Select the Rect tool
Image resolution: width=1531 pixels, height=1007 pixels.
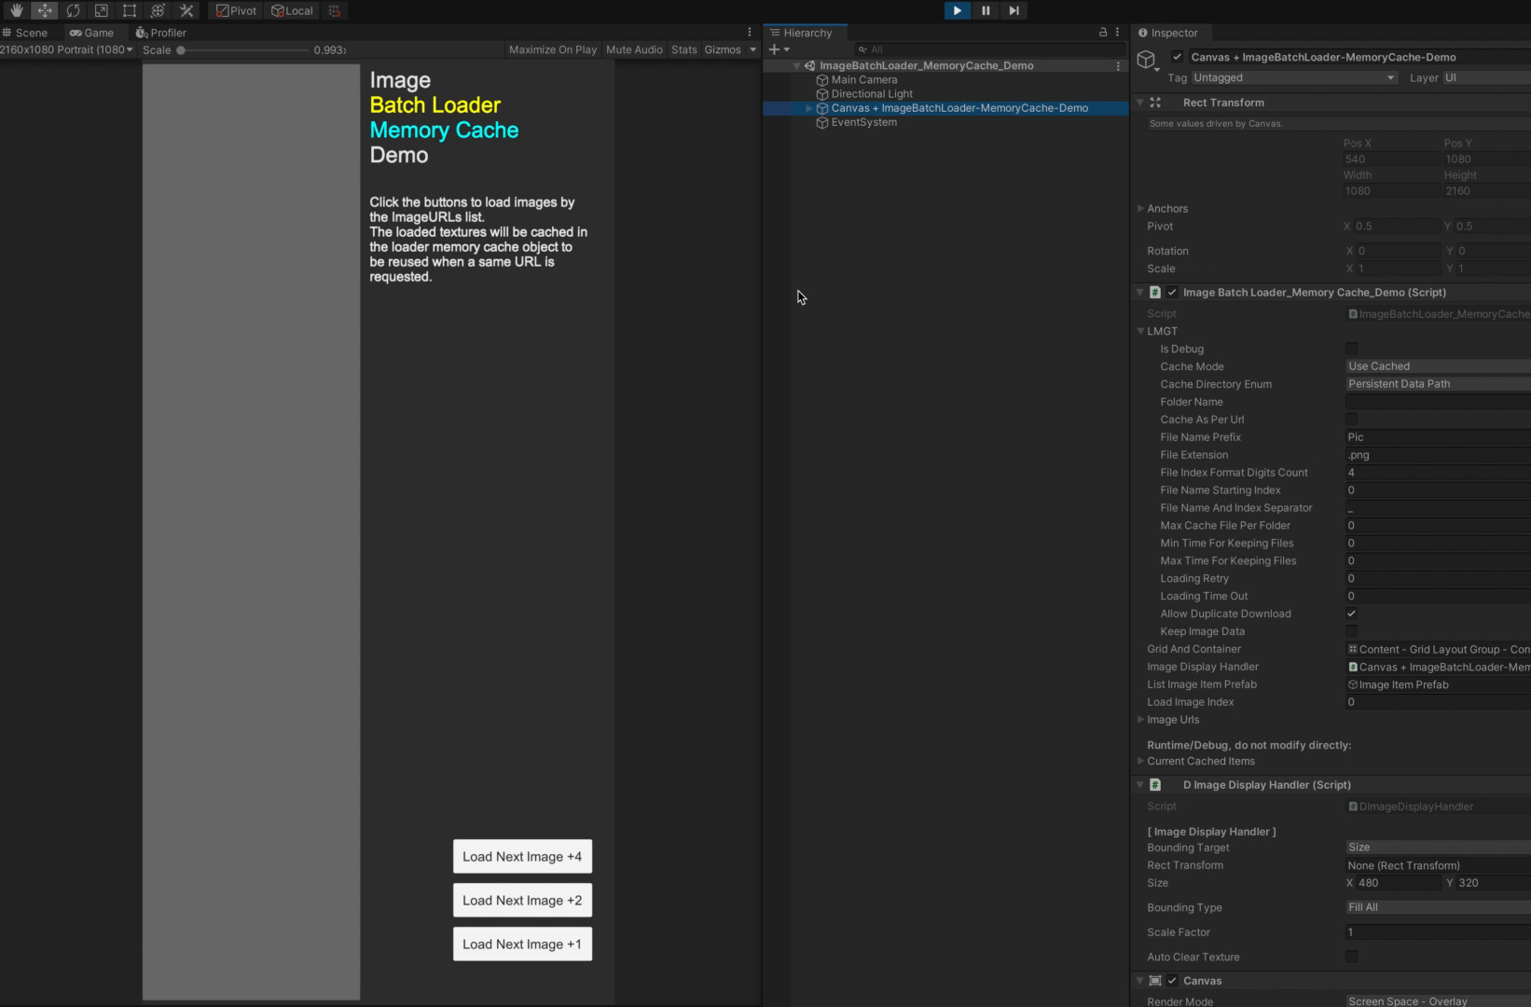[x=130, y=10]
